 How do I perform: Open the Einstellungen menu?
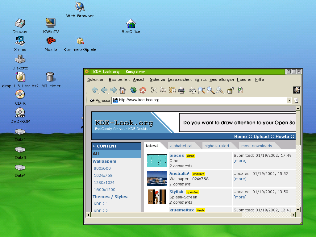click(222, 79)
